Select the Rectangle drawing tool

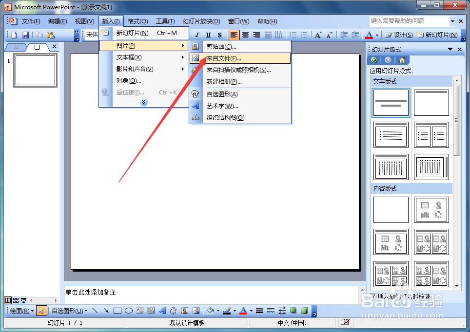click(x=117, y=311)
